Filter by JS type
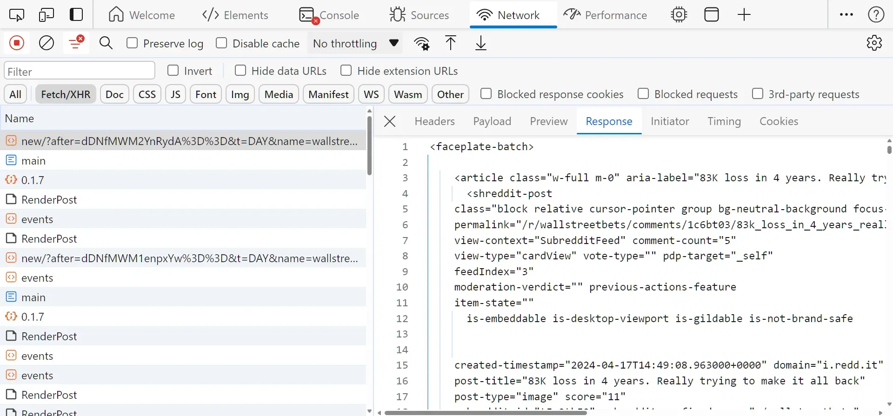893x416 pixels. [175, 94]
